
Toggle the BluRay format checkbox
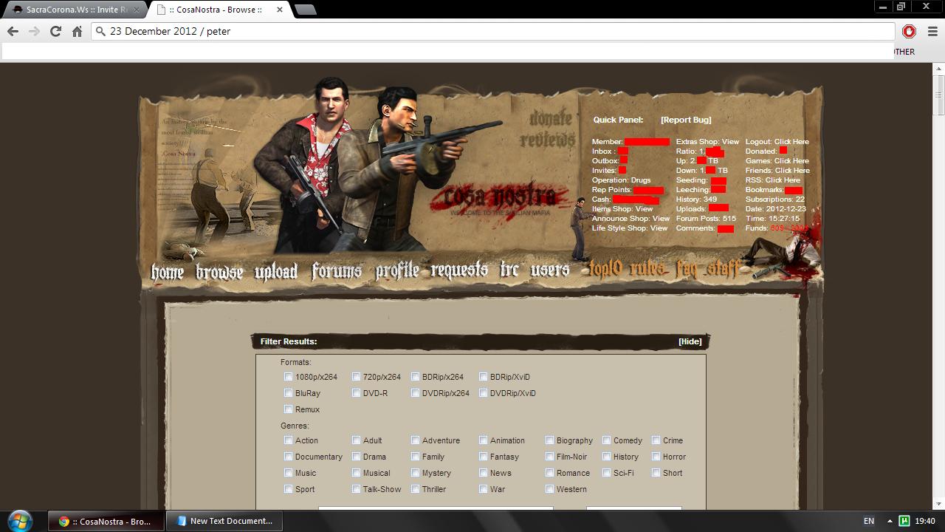tap(289, 393)
